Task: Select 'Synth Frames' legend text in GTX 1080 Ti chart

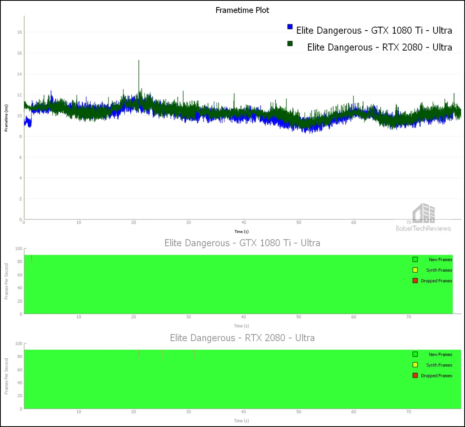Action: [439, 270]
